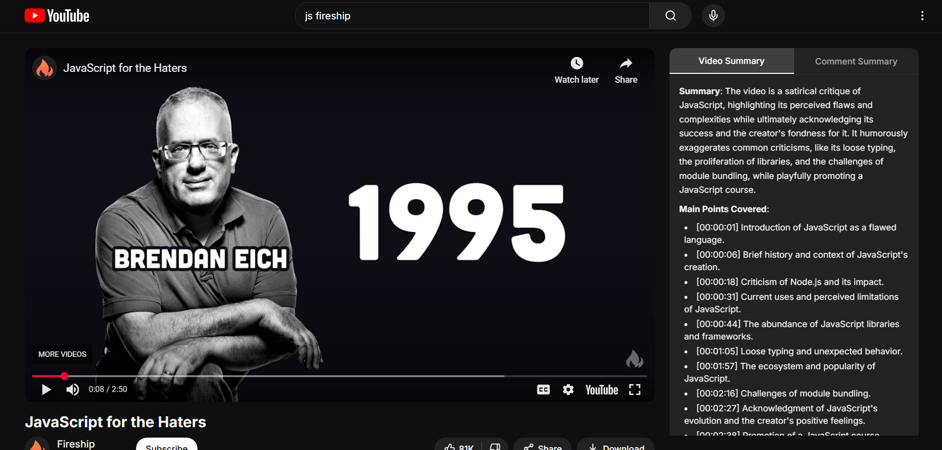
Task: Open the player settings gear menu
Action: (568, 390)
